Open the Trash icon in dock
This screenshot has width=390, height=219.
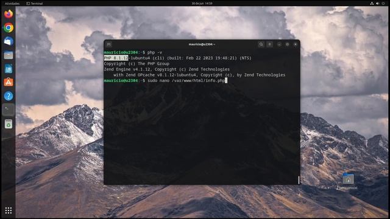(9, 123)
